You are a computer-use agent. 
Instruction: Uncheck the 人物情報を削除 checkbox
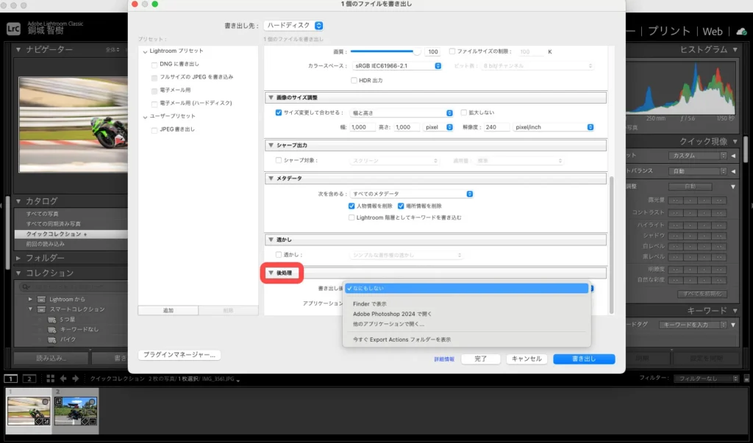tap(352, 206)
